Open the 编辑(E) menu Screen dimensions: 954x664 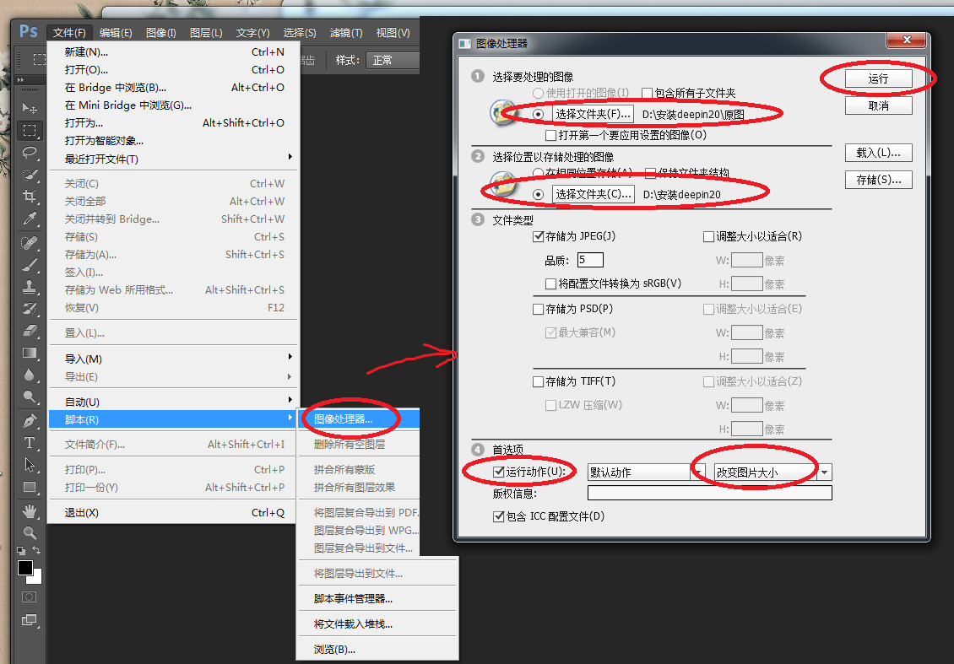click(116, 32)
